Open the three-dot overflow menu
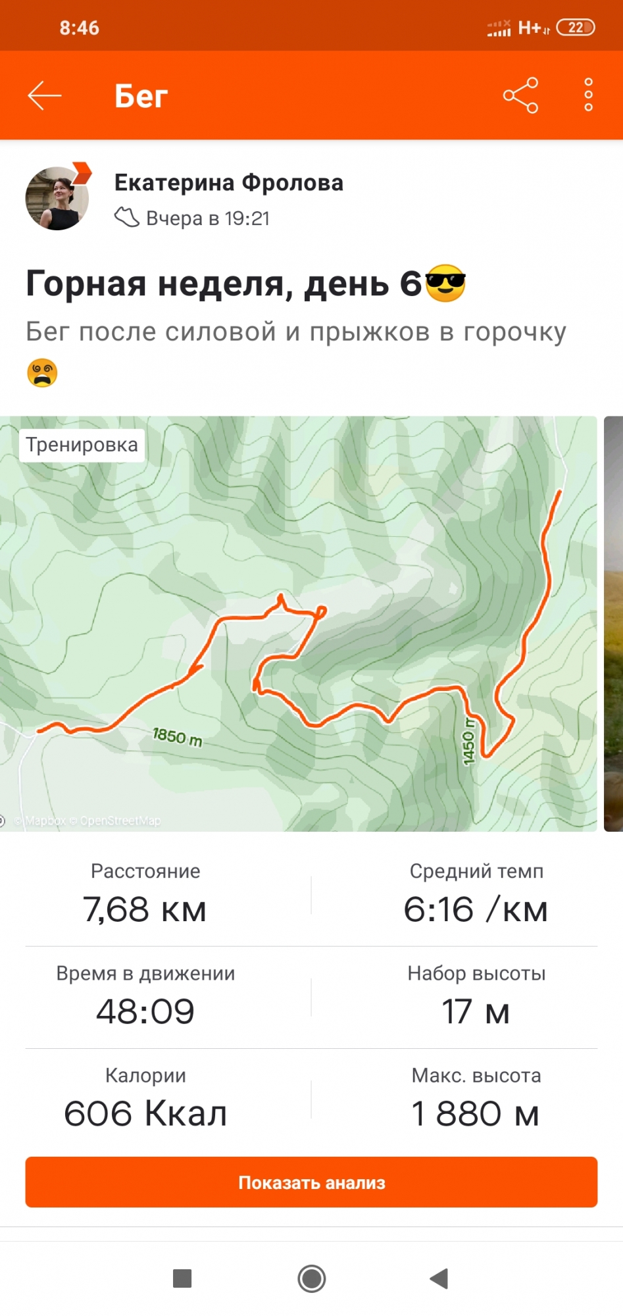Screen dimensions: 623x1316 (588, 95)
